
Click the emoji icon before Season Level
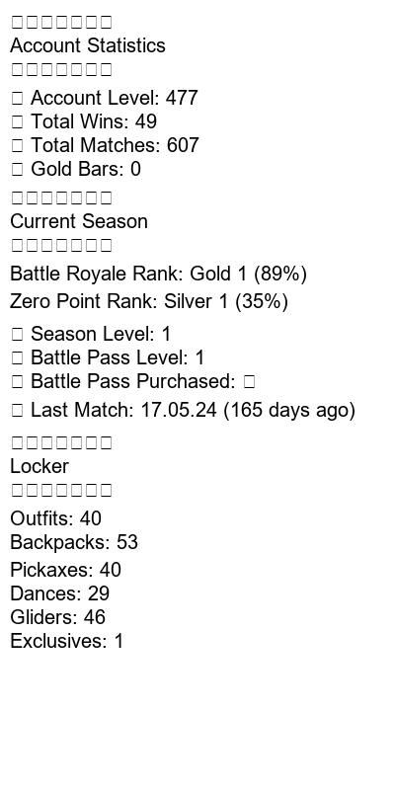[x=17, y=335]
